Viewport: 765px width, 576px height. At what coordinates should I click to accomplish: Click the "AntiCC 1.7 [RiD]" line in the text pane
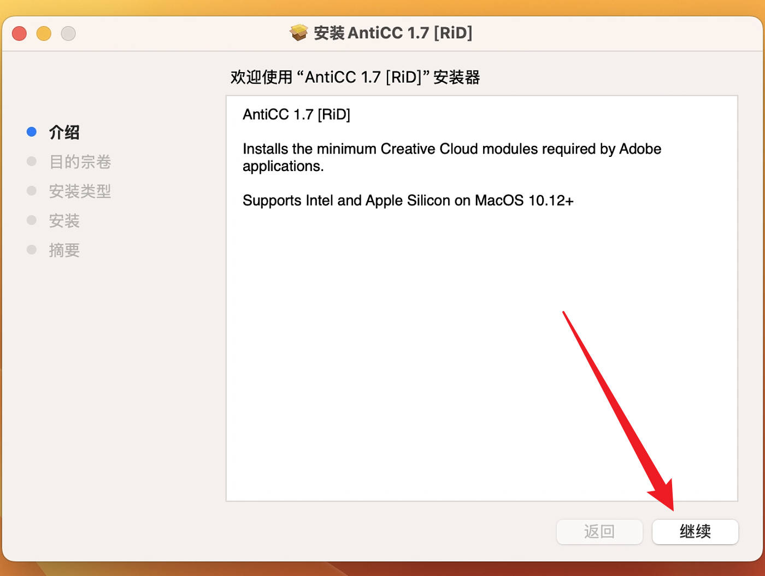[x=297, y=114]
